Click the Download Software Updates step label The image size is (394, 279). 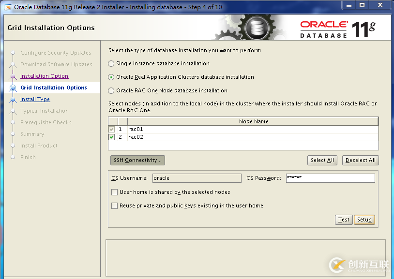(56, 64)
